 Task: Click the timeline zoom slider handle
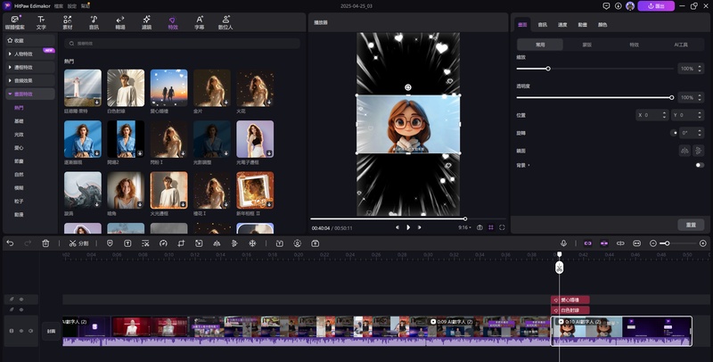click(x=667, y=243)
